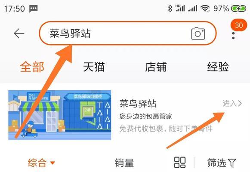Tap the orange 30 notification badge
This screenshot has height=172, width=250.
(239, 25)
